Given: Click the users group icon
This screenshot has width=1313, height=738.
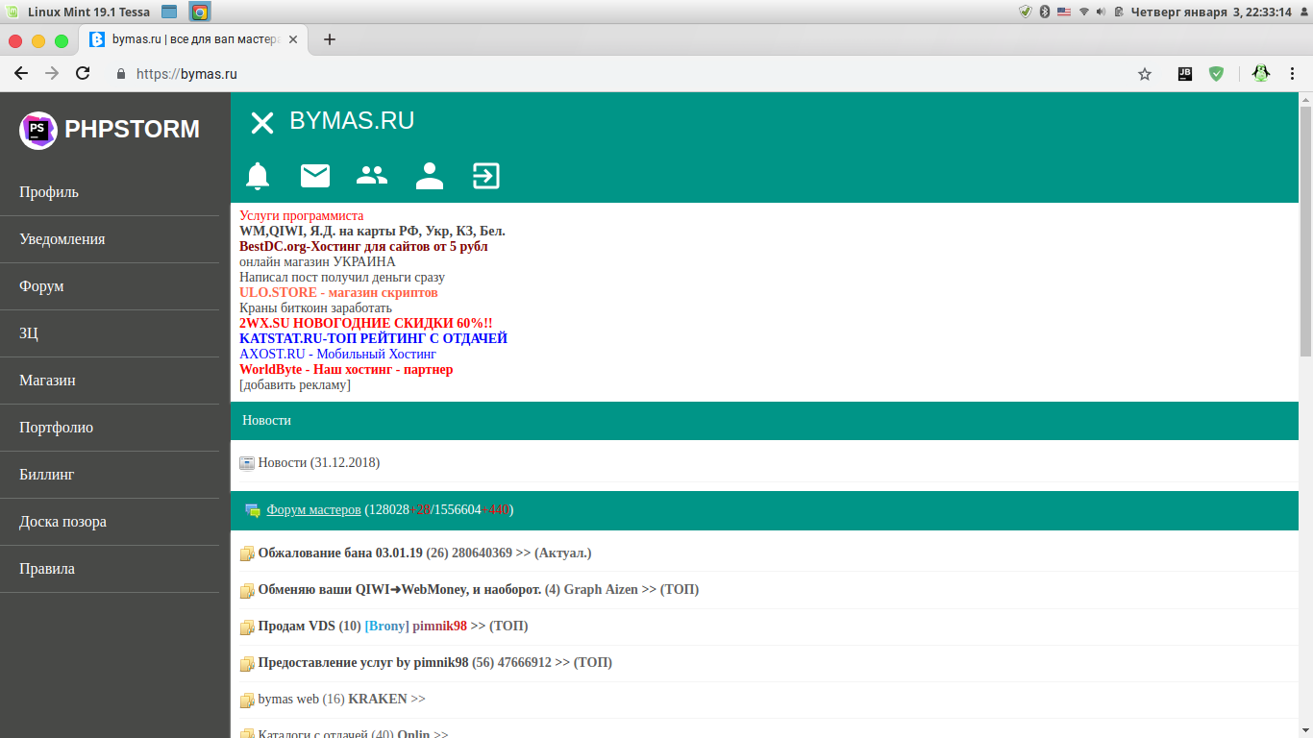Looking at the screenshot, I should pyautogui.click(x=372, y=176).
